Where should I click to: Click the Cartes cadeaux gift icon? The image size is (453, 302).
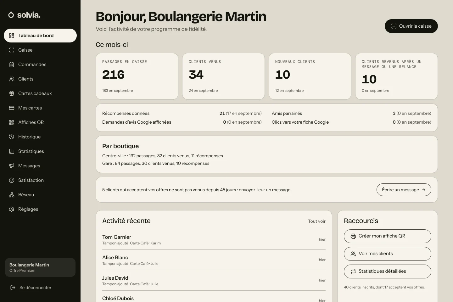[x=12, y=93]
